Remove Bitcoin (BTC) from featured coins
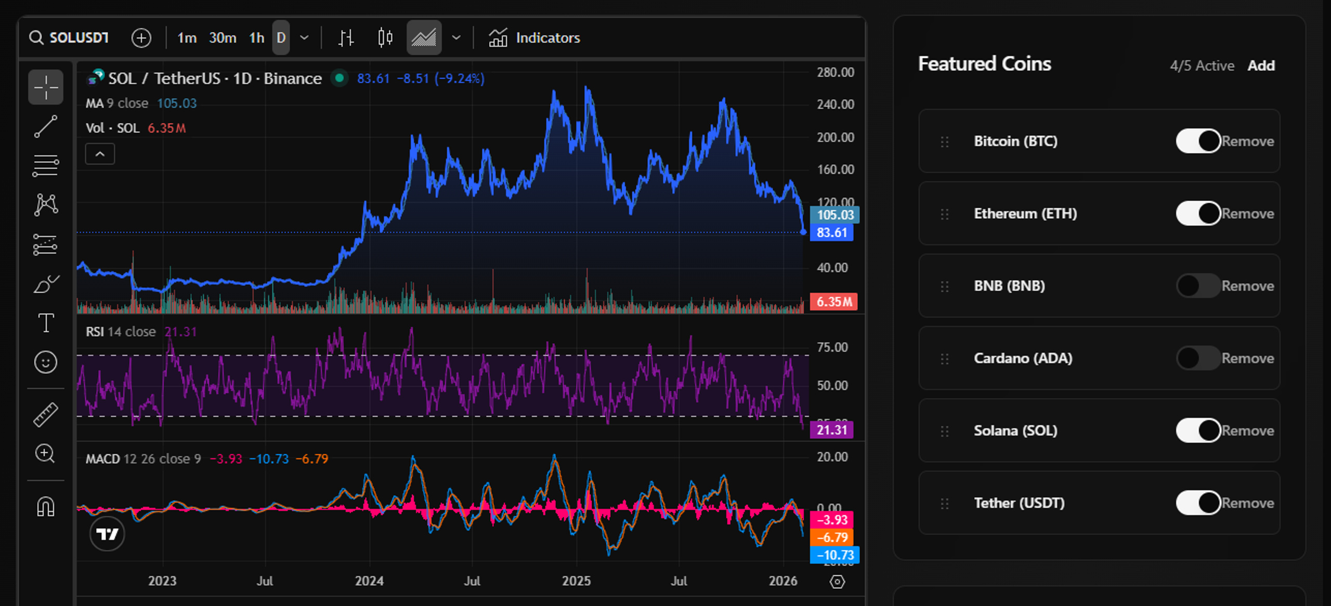Viewport: 1331px width, 606px height. point(1248,141)
